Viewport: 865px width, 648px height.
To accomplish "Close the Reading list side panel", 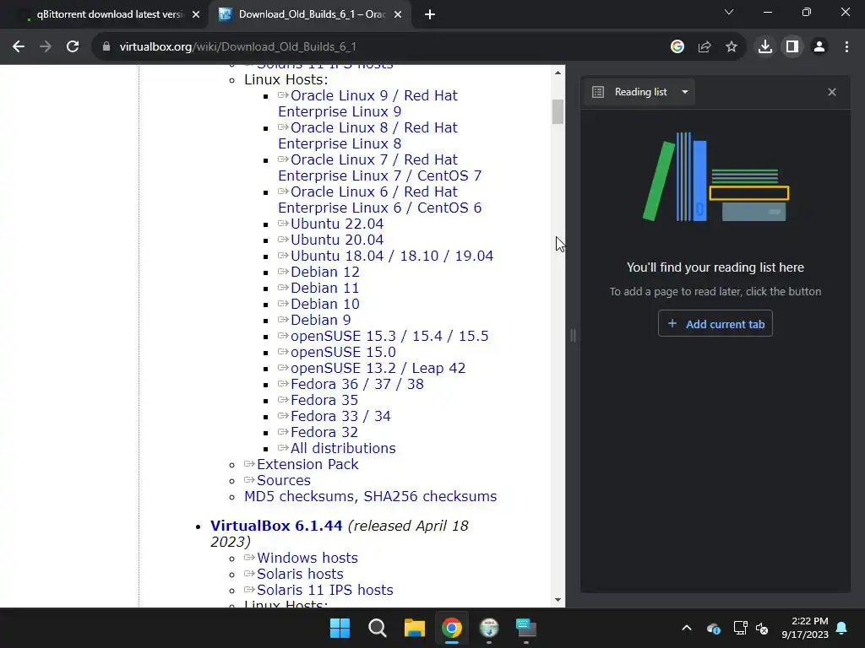I will click(832, 92).
